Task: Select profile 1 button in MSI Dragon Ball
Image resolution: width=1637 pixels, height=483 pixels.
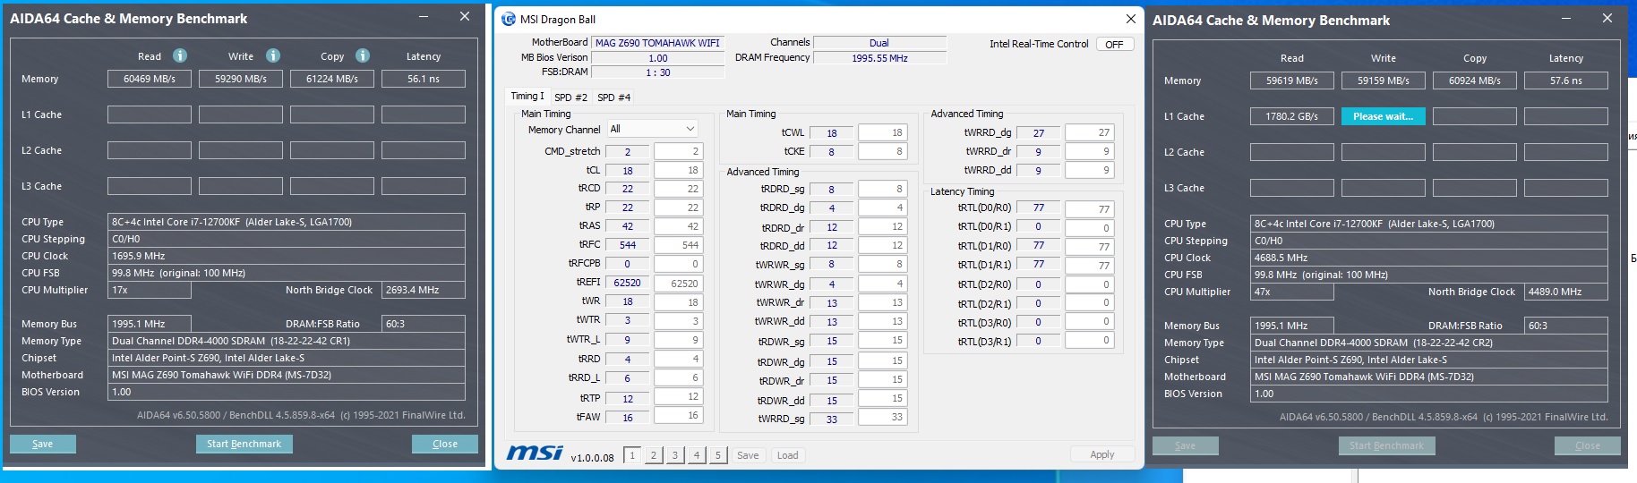Action: [632, 455]
